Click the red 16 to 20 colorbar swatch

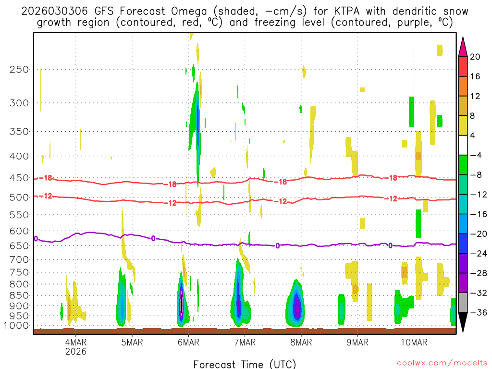(463, 66)
